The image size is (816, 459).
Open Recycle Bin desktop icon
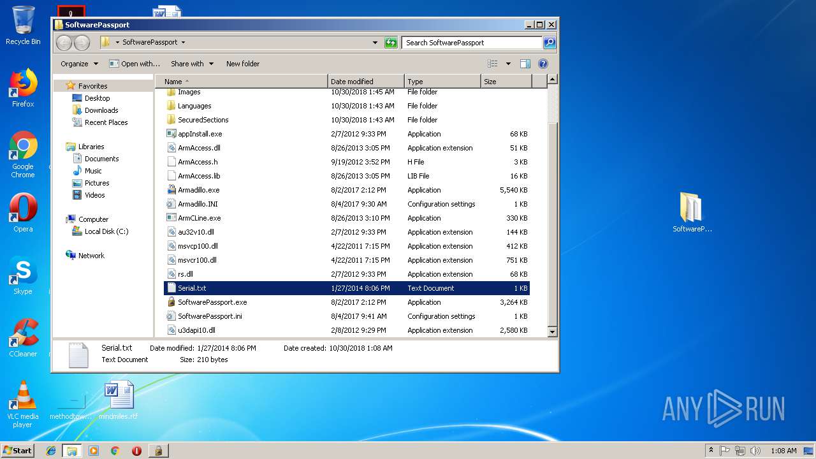pos(23,25)
